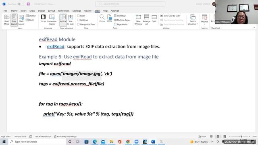This screenshot has height=145, width=258.
Task: Follow the exifRead hyperlink
Action: [x=56, y=47]
